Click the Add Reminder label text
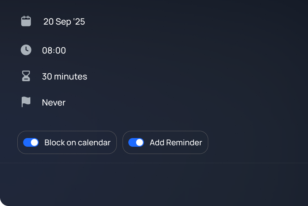 pyautogui.click(x=176, y=142)
